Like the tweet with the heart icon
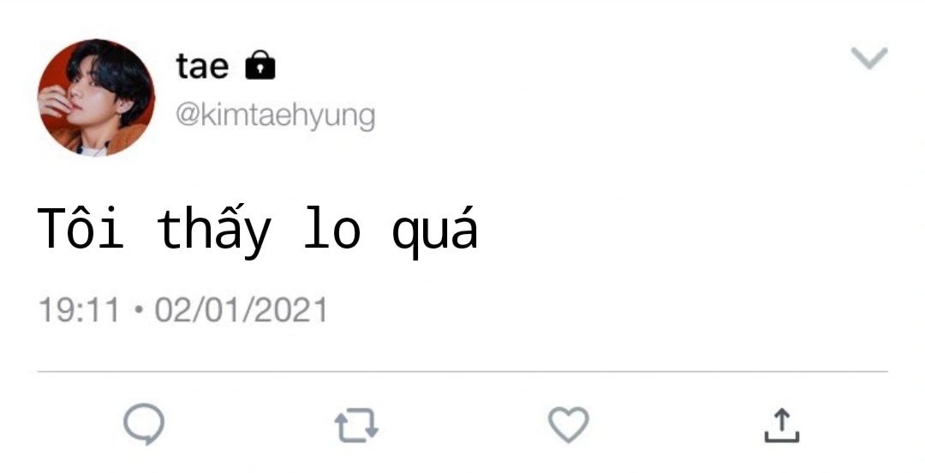This screenshot has width=925, height=473. pos(569,424)
